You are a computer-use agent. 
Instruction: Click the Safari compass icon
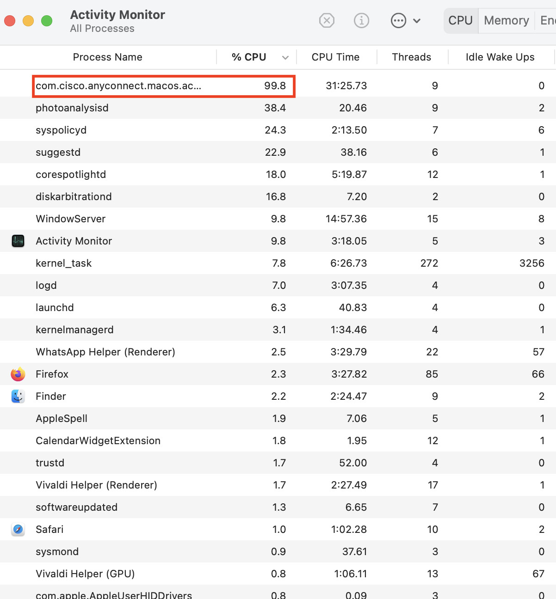point(18,529)
